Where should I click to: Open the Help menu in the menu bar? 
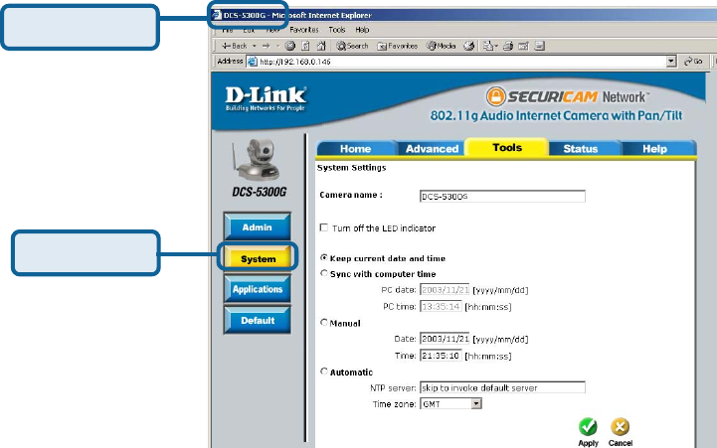[362, 30]
